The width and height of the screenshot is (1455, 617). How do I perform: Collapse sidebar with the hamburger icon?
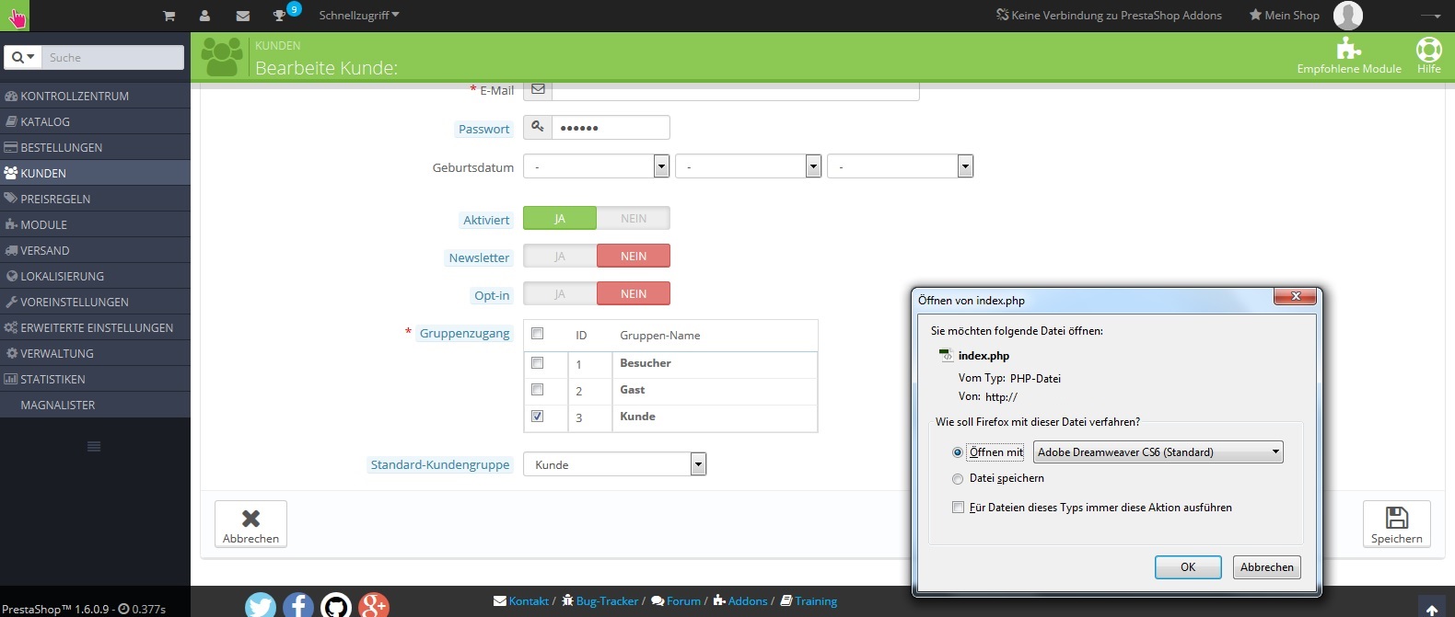tap(94, 447)
